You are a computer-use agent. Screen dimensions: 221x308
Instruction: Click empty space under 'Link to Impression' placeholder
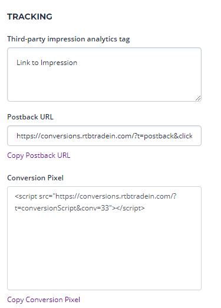pos(104,84)
